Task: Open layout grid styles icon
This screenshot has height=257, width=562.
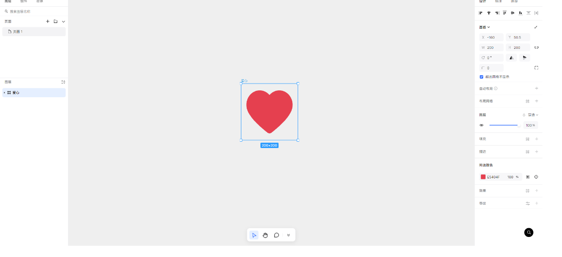Action: coord(528,101)
